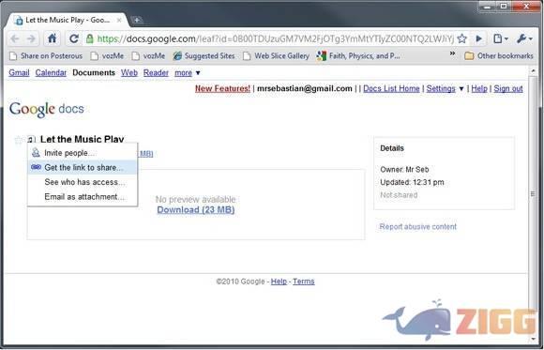
Task: Click the Owner: Mr Seb detail
Action: (404, 170)
